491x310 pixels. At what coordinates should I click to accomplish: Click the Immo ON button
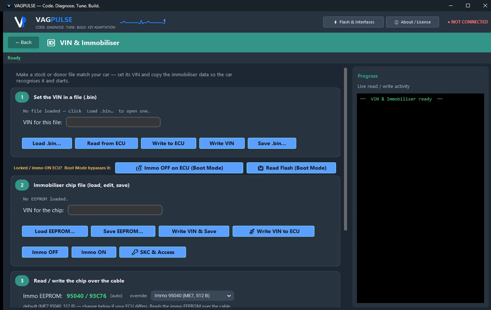click(94, 252)
